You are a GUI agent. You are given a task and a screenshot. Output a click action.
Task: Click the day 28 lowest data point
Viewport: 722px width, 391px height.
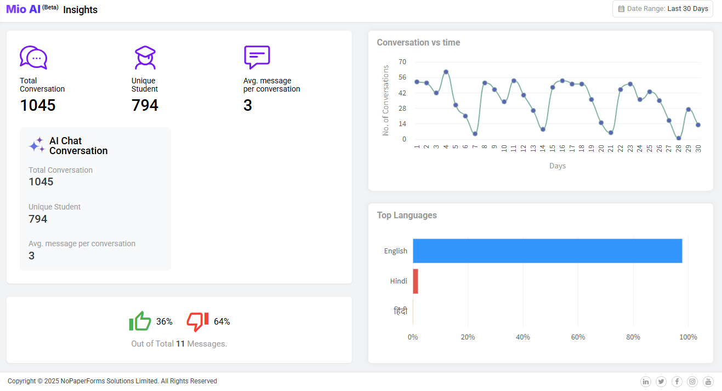click(679, 138)
